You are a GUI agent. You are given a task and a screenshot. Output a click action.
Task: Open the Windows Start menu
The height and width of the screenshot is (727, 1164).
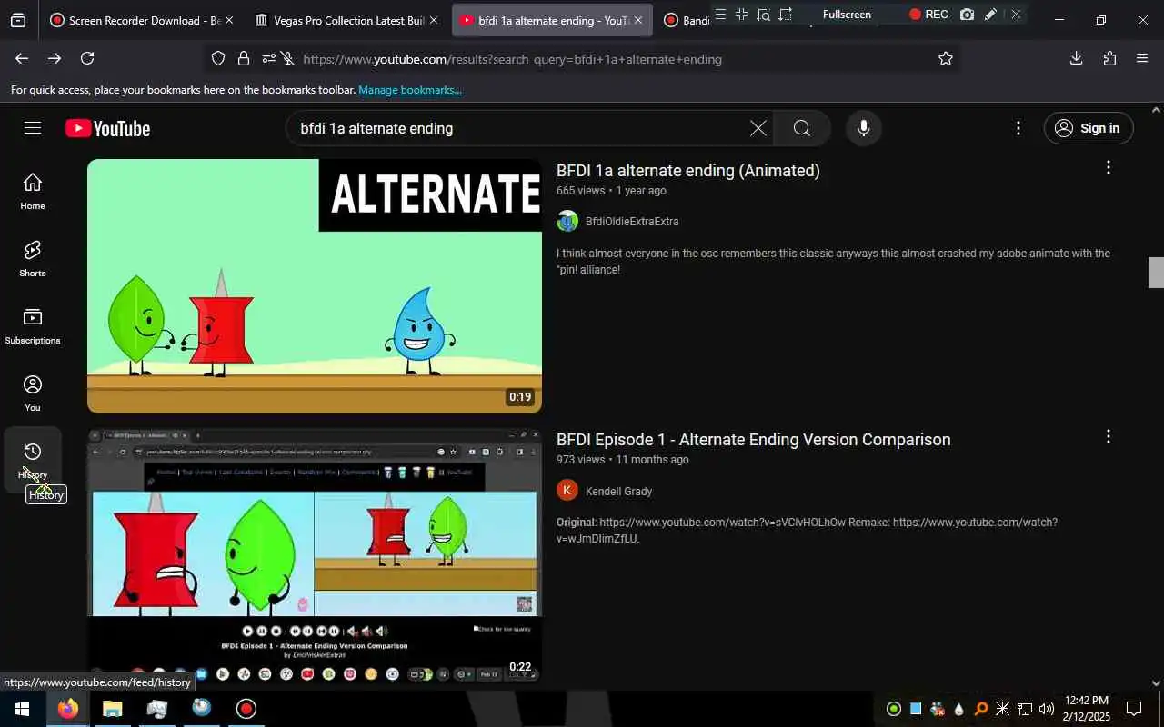click(20, 709)
